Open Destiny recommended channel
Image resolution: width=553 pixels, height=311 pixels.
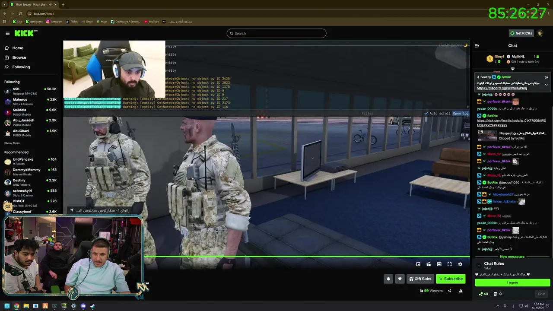coord(30,182)
